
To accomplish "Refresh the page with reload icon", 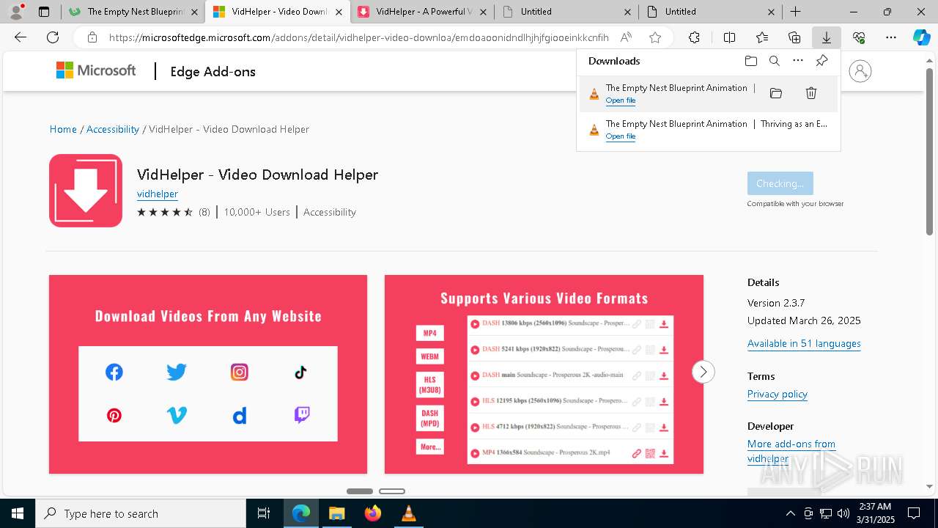I will [x=53, y=37].
